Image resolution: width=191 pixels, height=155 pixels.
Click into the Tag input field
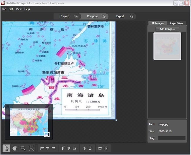coord(172,138)
